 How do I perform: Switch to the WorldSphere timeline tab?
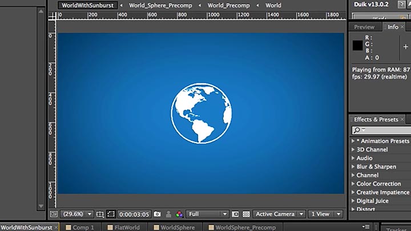(x=174, y=228)
